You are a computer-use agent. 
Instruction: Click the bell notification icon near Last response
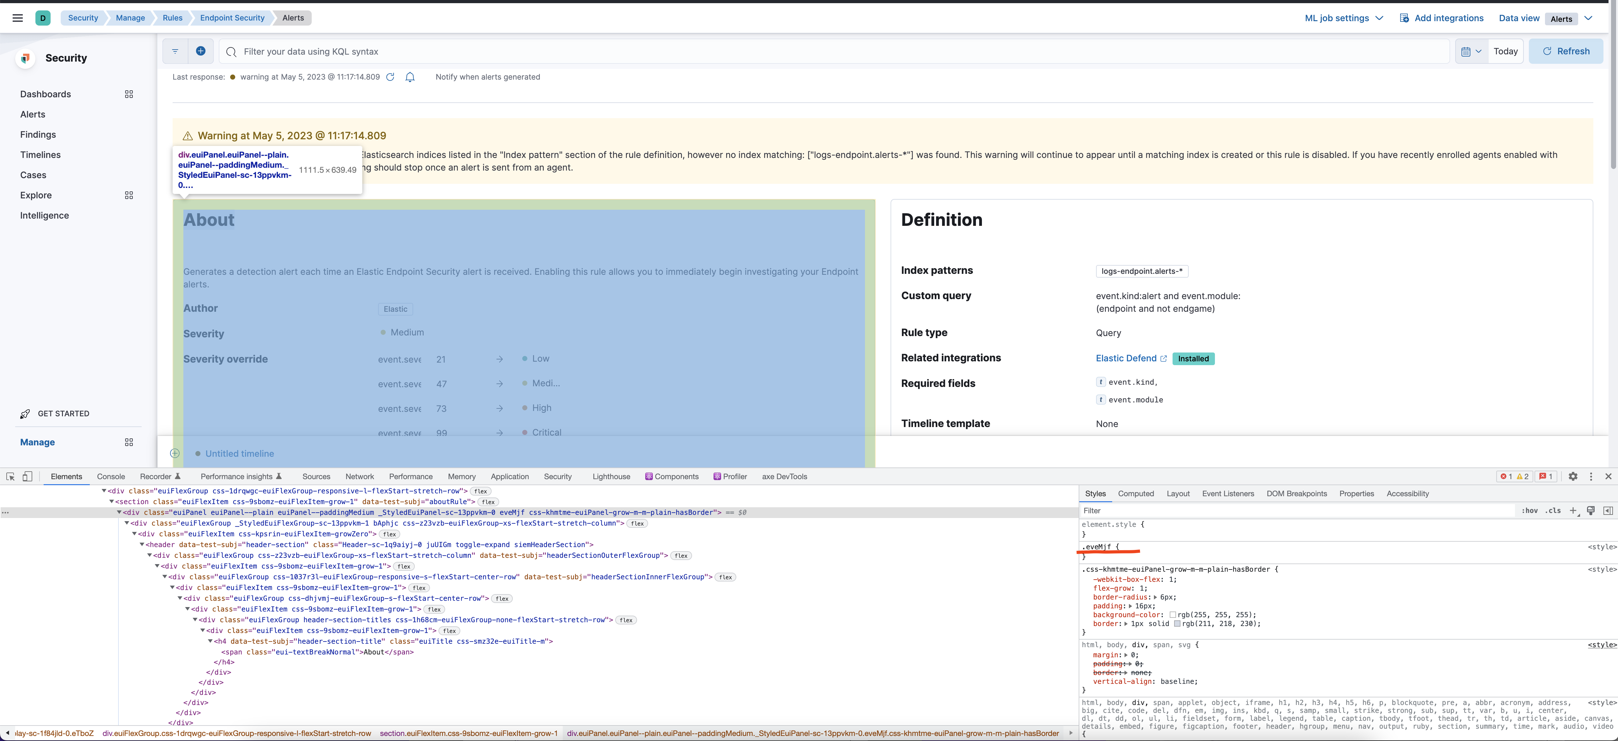[x=409, y=76]
